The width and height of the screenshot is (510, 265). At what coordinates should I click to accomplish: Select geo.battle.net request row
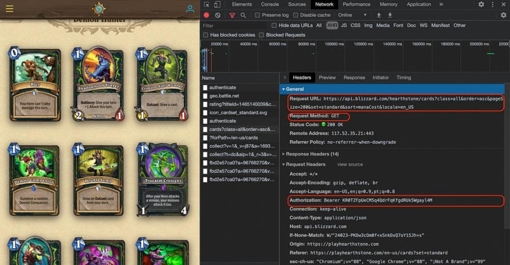pyautogui.click(x=240, y=96)
